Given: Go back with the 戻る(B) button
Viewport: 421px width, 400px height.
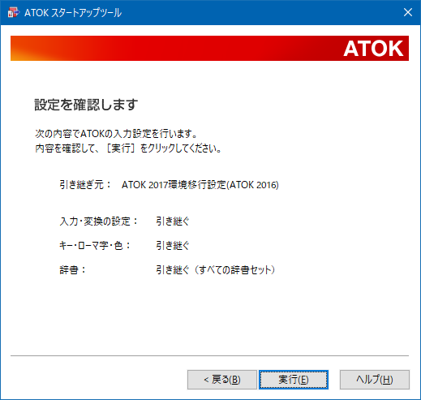Looking at the screenshot, I should point(222,380).
